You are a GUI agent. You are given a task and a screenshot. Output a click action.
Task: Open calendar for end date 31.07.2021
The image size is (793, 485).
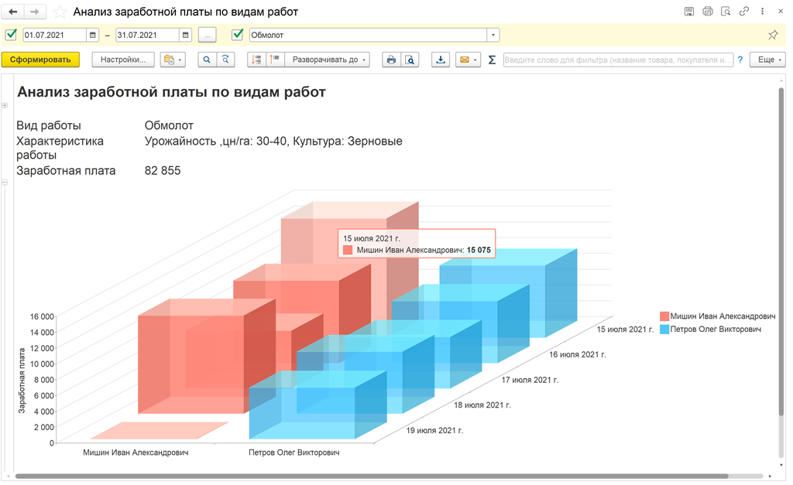pos(185,35)
